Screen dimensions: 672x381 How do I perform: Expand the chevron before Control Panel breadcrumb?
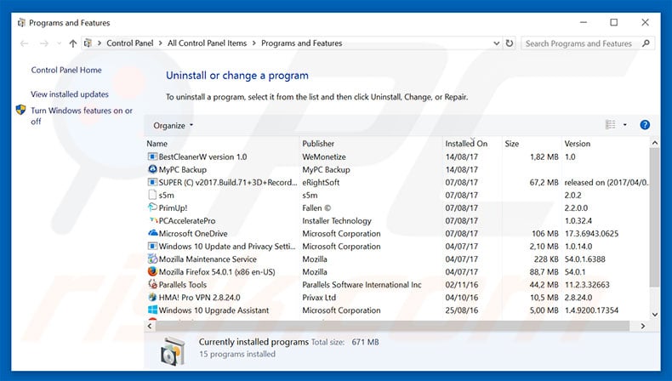(x=100, y=43)
